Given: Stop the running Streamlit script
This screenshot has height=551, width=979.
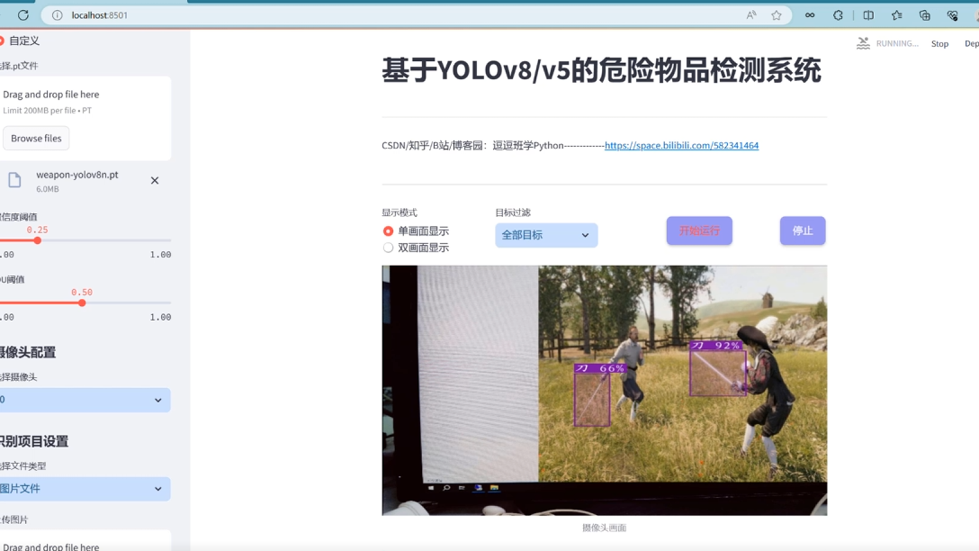Looking at the screenshot, I should (939, 44).
